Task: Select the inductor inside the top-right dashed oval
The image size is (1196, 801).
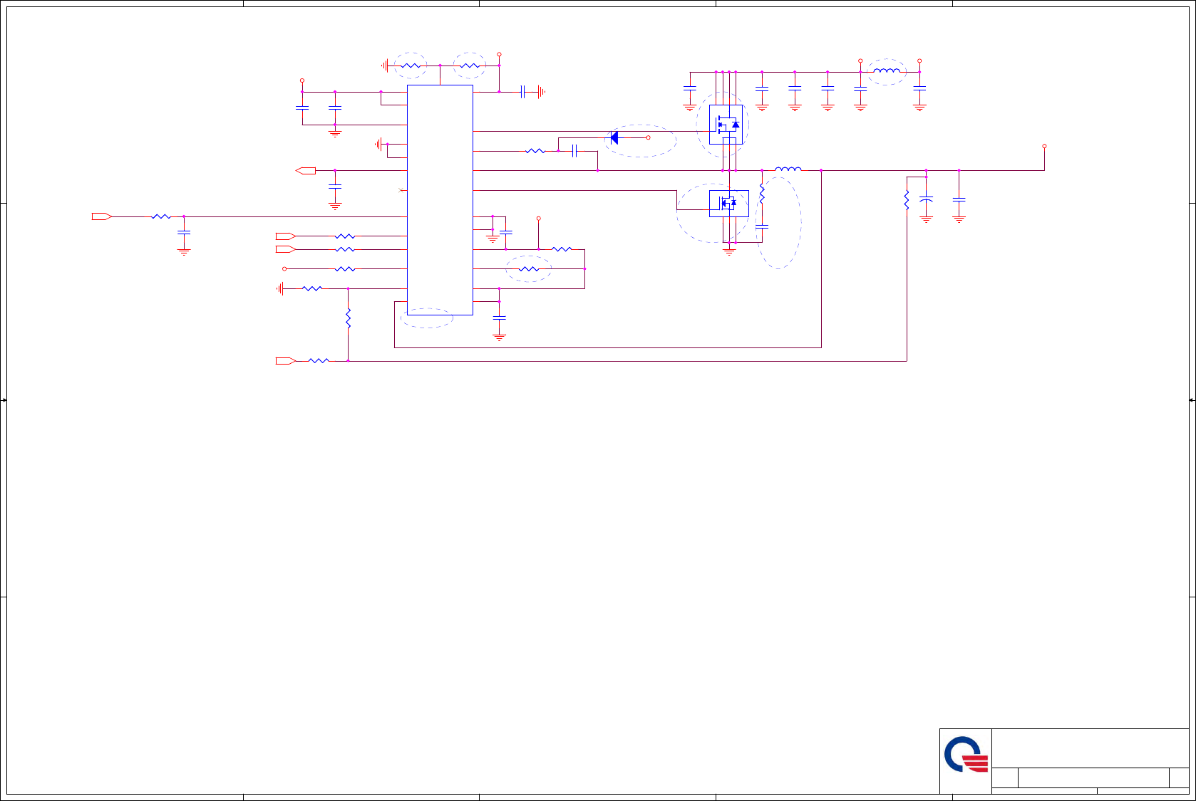Action: coord(887,71)
